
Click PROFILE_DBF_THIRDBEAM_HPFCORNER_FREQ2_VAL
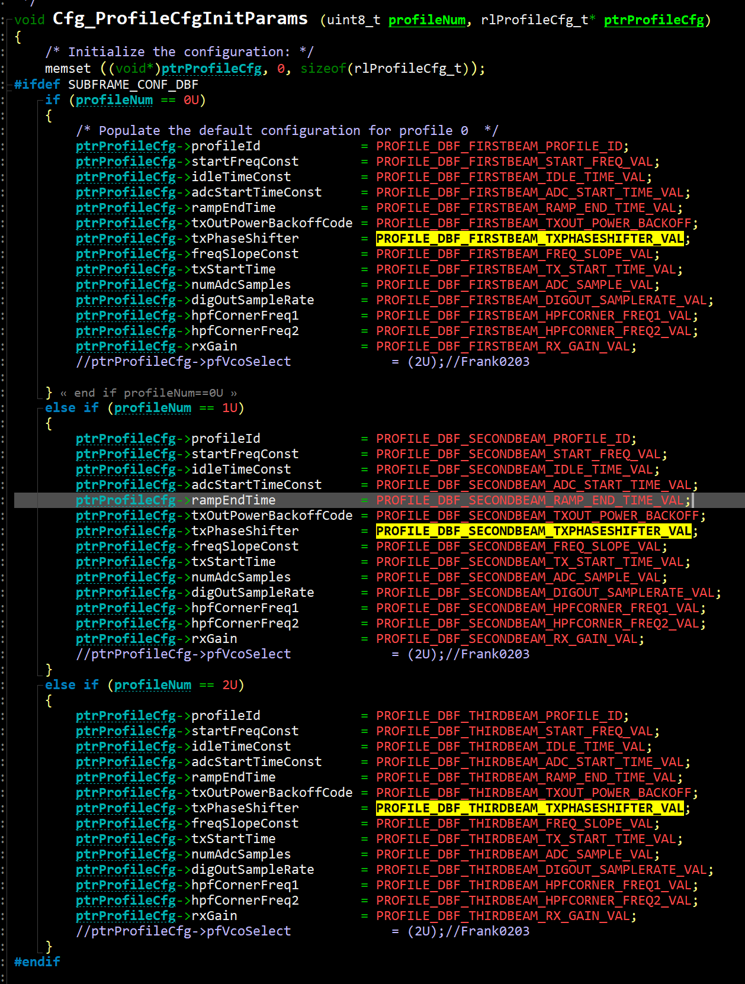pos(534,901)
